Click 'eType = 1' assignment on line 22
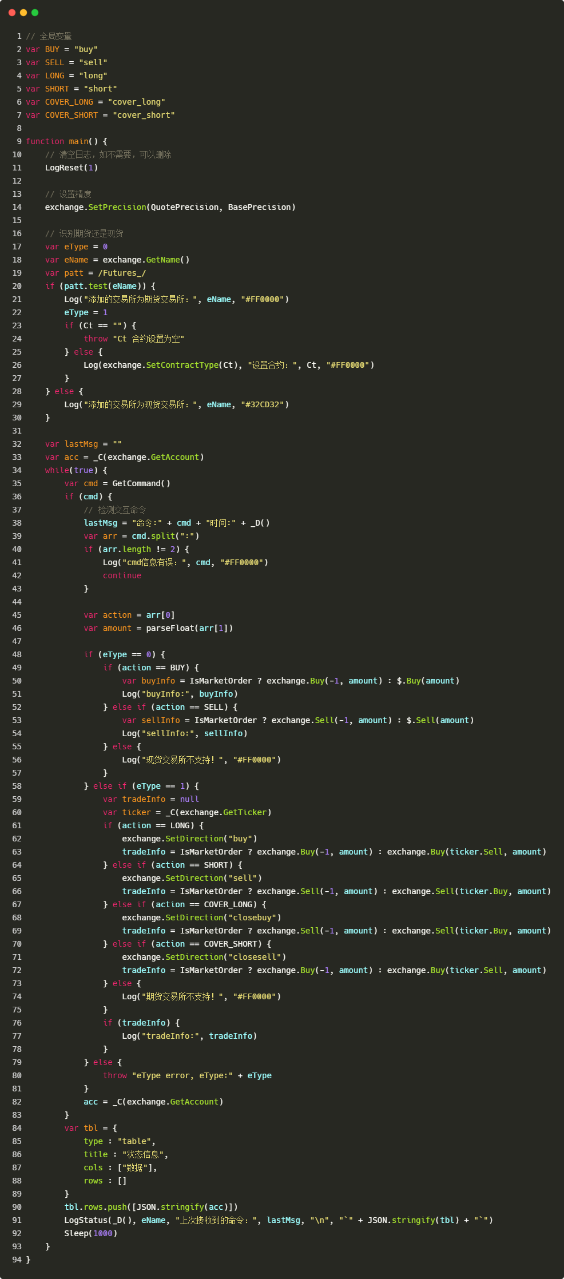564x1279 pixels. (86, 312)
